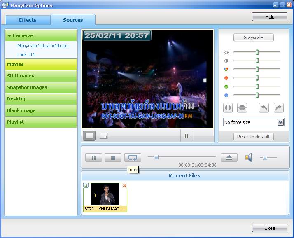Image resolution: width=294 pixels, height=238 pixels.
Task: Rotate video clockwise with right arrow icon
Action: [279, 108]
